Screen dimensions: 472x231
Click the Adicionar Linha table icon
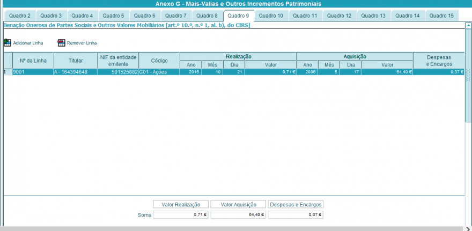pos(8,43)
